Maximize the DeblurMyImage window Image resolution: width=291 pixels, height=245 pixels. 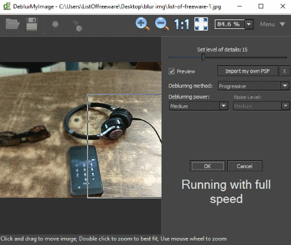point(261,6)
